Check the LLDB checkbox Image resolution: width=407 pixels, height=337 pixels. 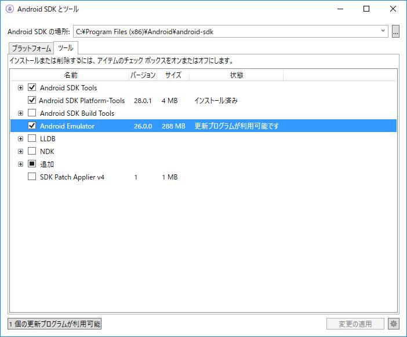[x=32, y=138]
